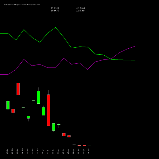Click the right end of the purple line

tap(135, 46)
